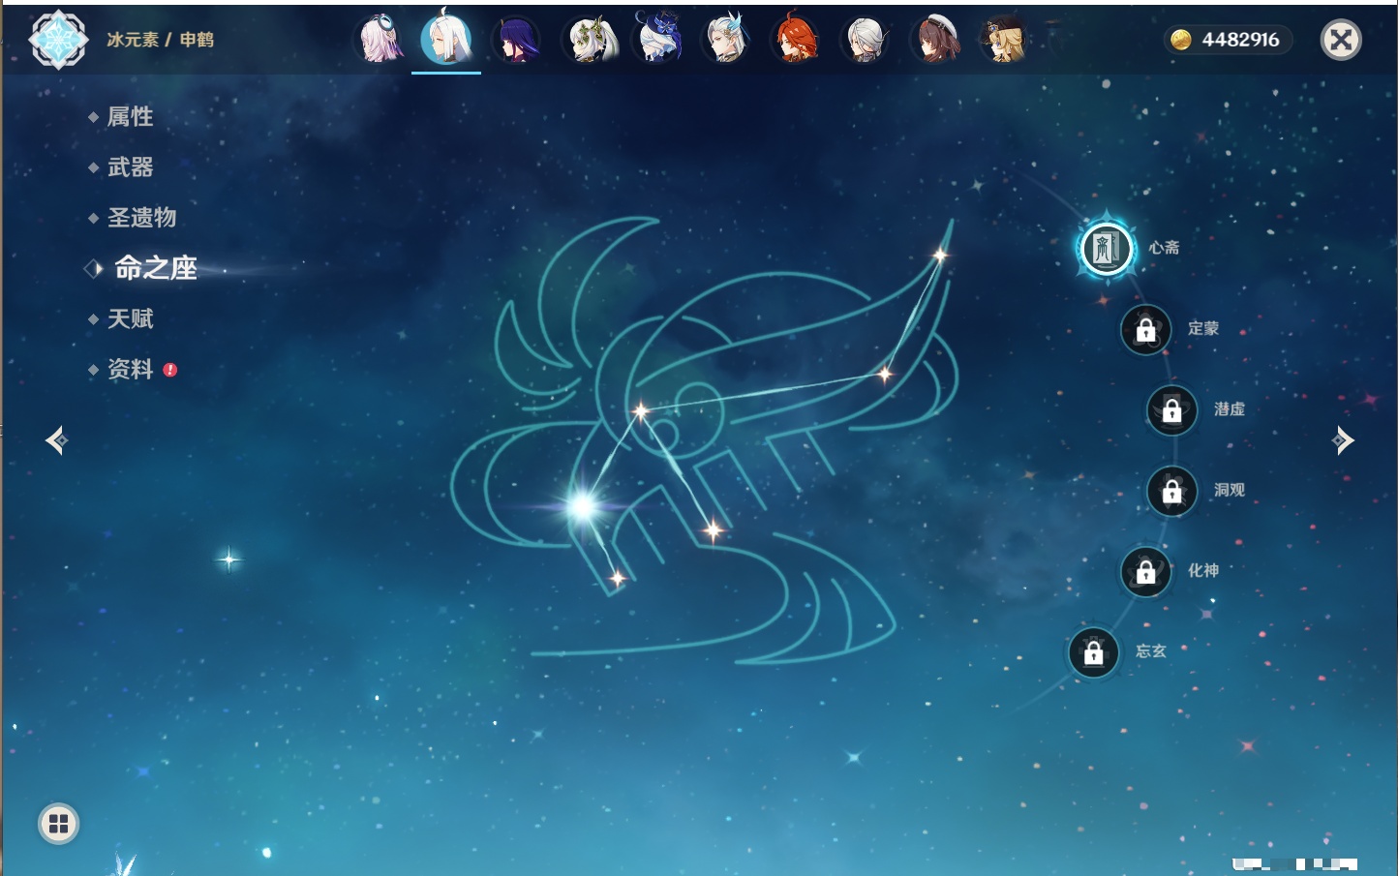
Task: Close the character screen with X button
Action: click(1341, 40)
